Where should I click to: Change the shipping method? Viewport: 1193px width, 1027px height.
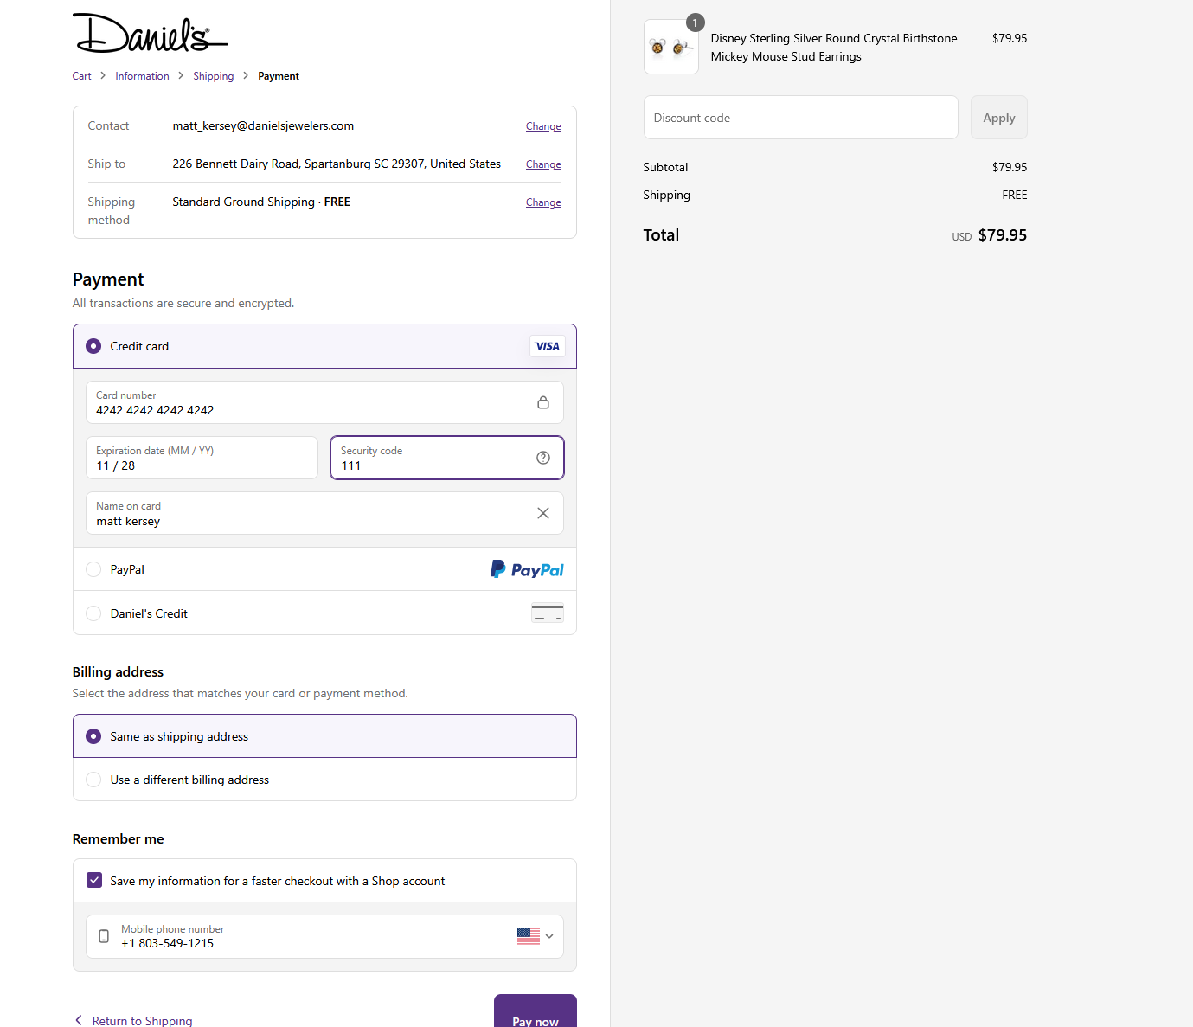543,202
